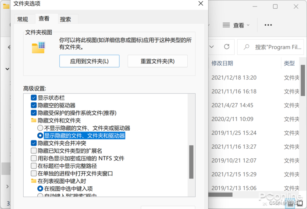Viewport: 307px width, 209px height.
Task: Select the row dated 2021/12/18 13:20
Action: [254, 78]
